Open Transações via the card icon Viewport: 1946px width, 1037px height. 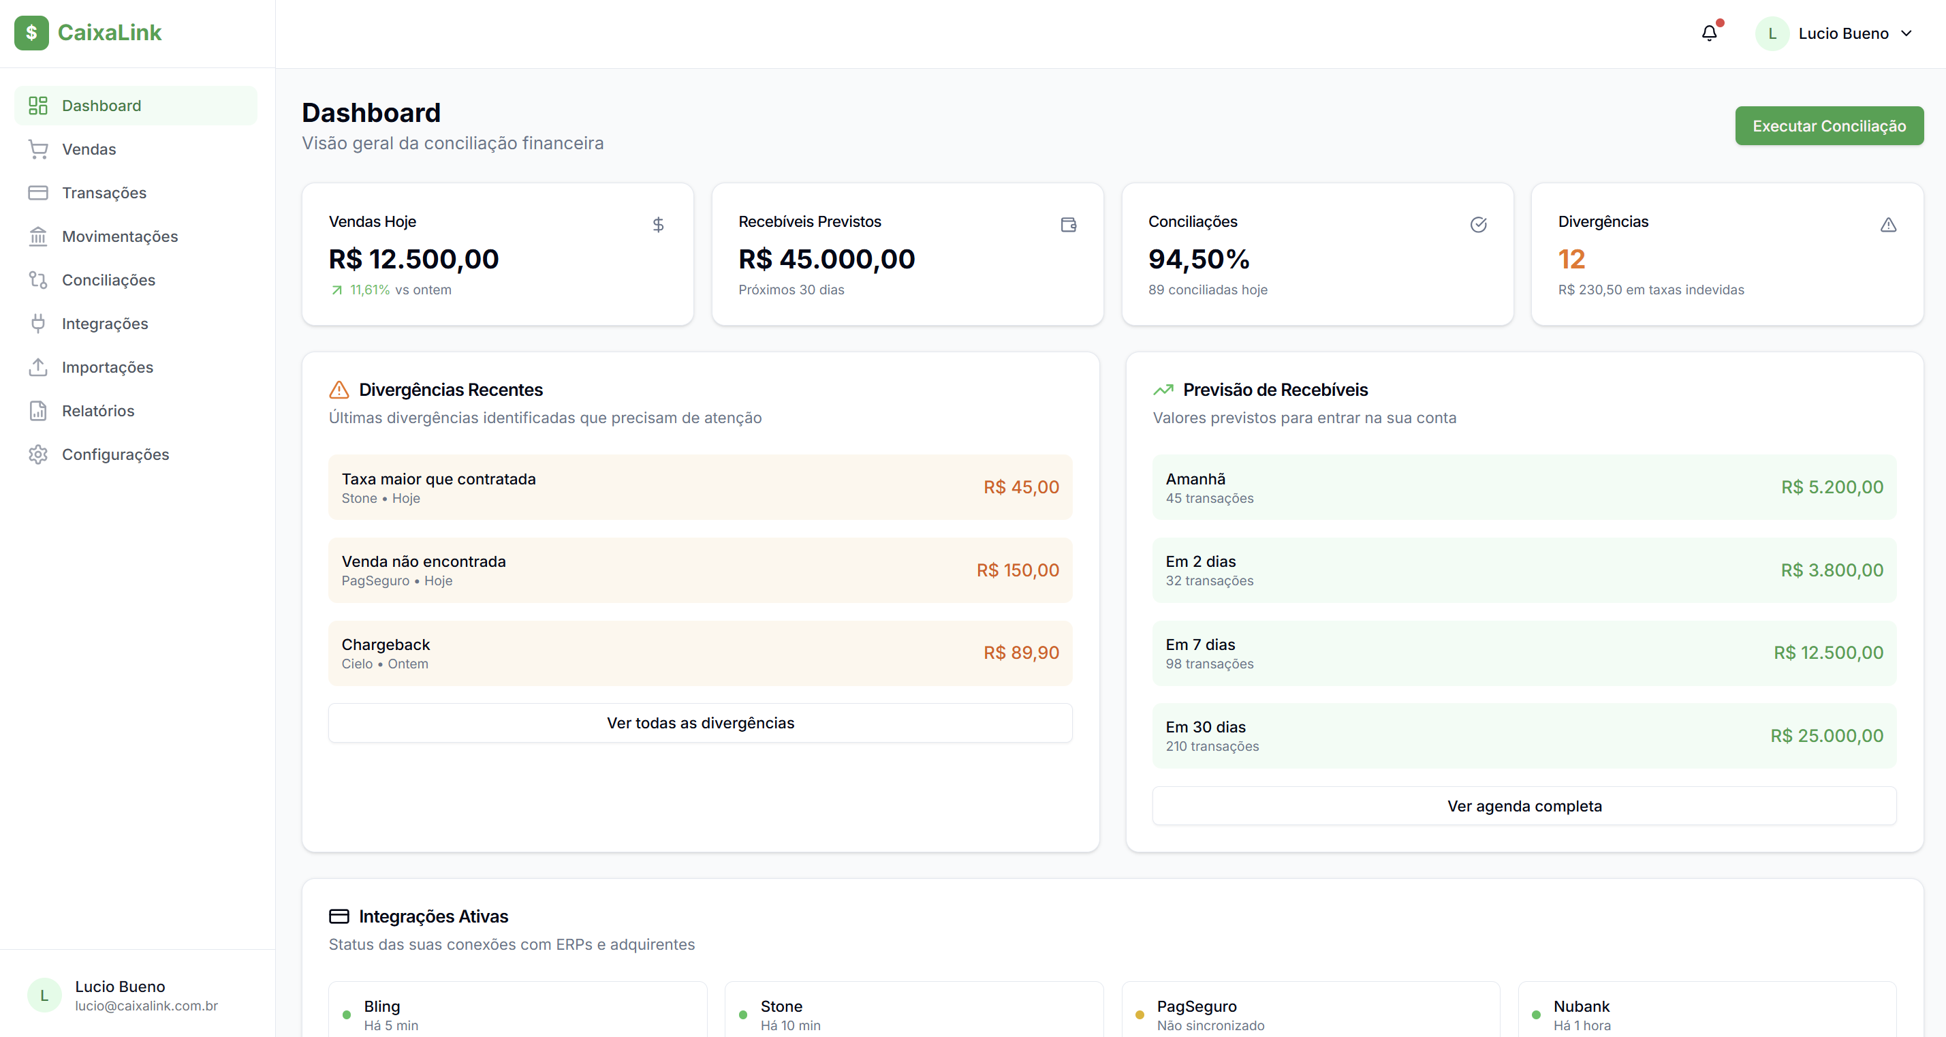tap(37, 193)
